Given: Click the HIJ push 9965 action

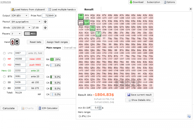Looking at the screenshot, I should (35, 65).
